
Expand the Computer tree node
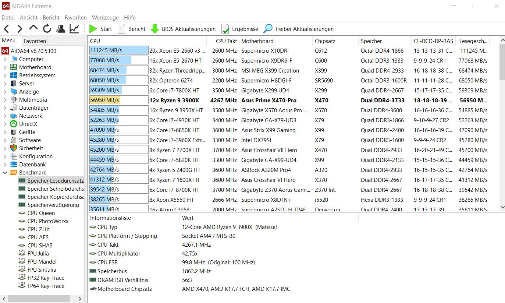click(5, 59)
